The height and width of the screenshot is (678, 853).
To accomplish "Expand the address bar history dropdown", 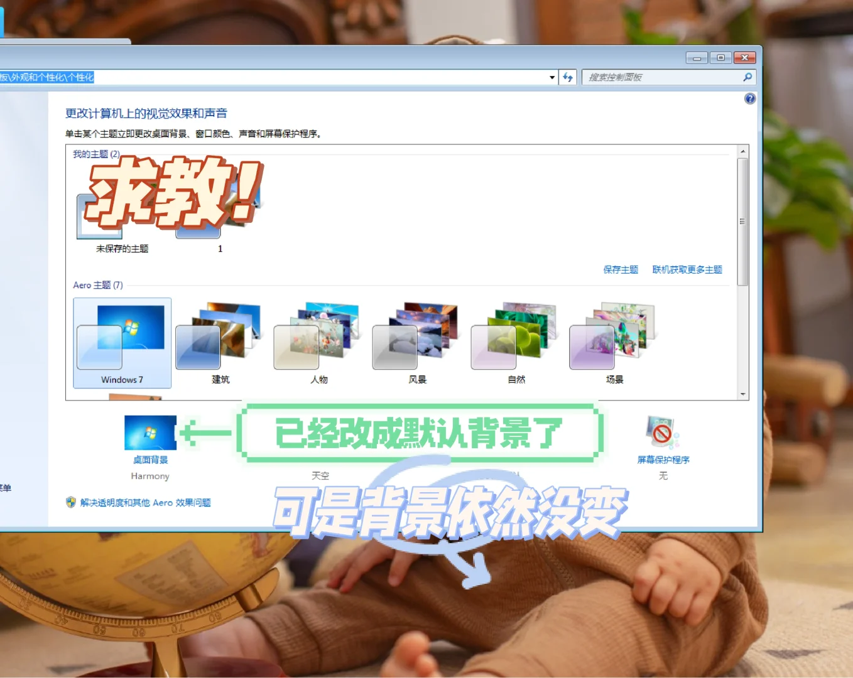I will [x=551, y=77].
